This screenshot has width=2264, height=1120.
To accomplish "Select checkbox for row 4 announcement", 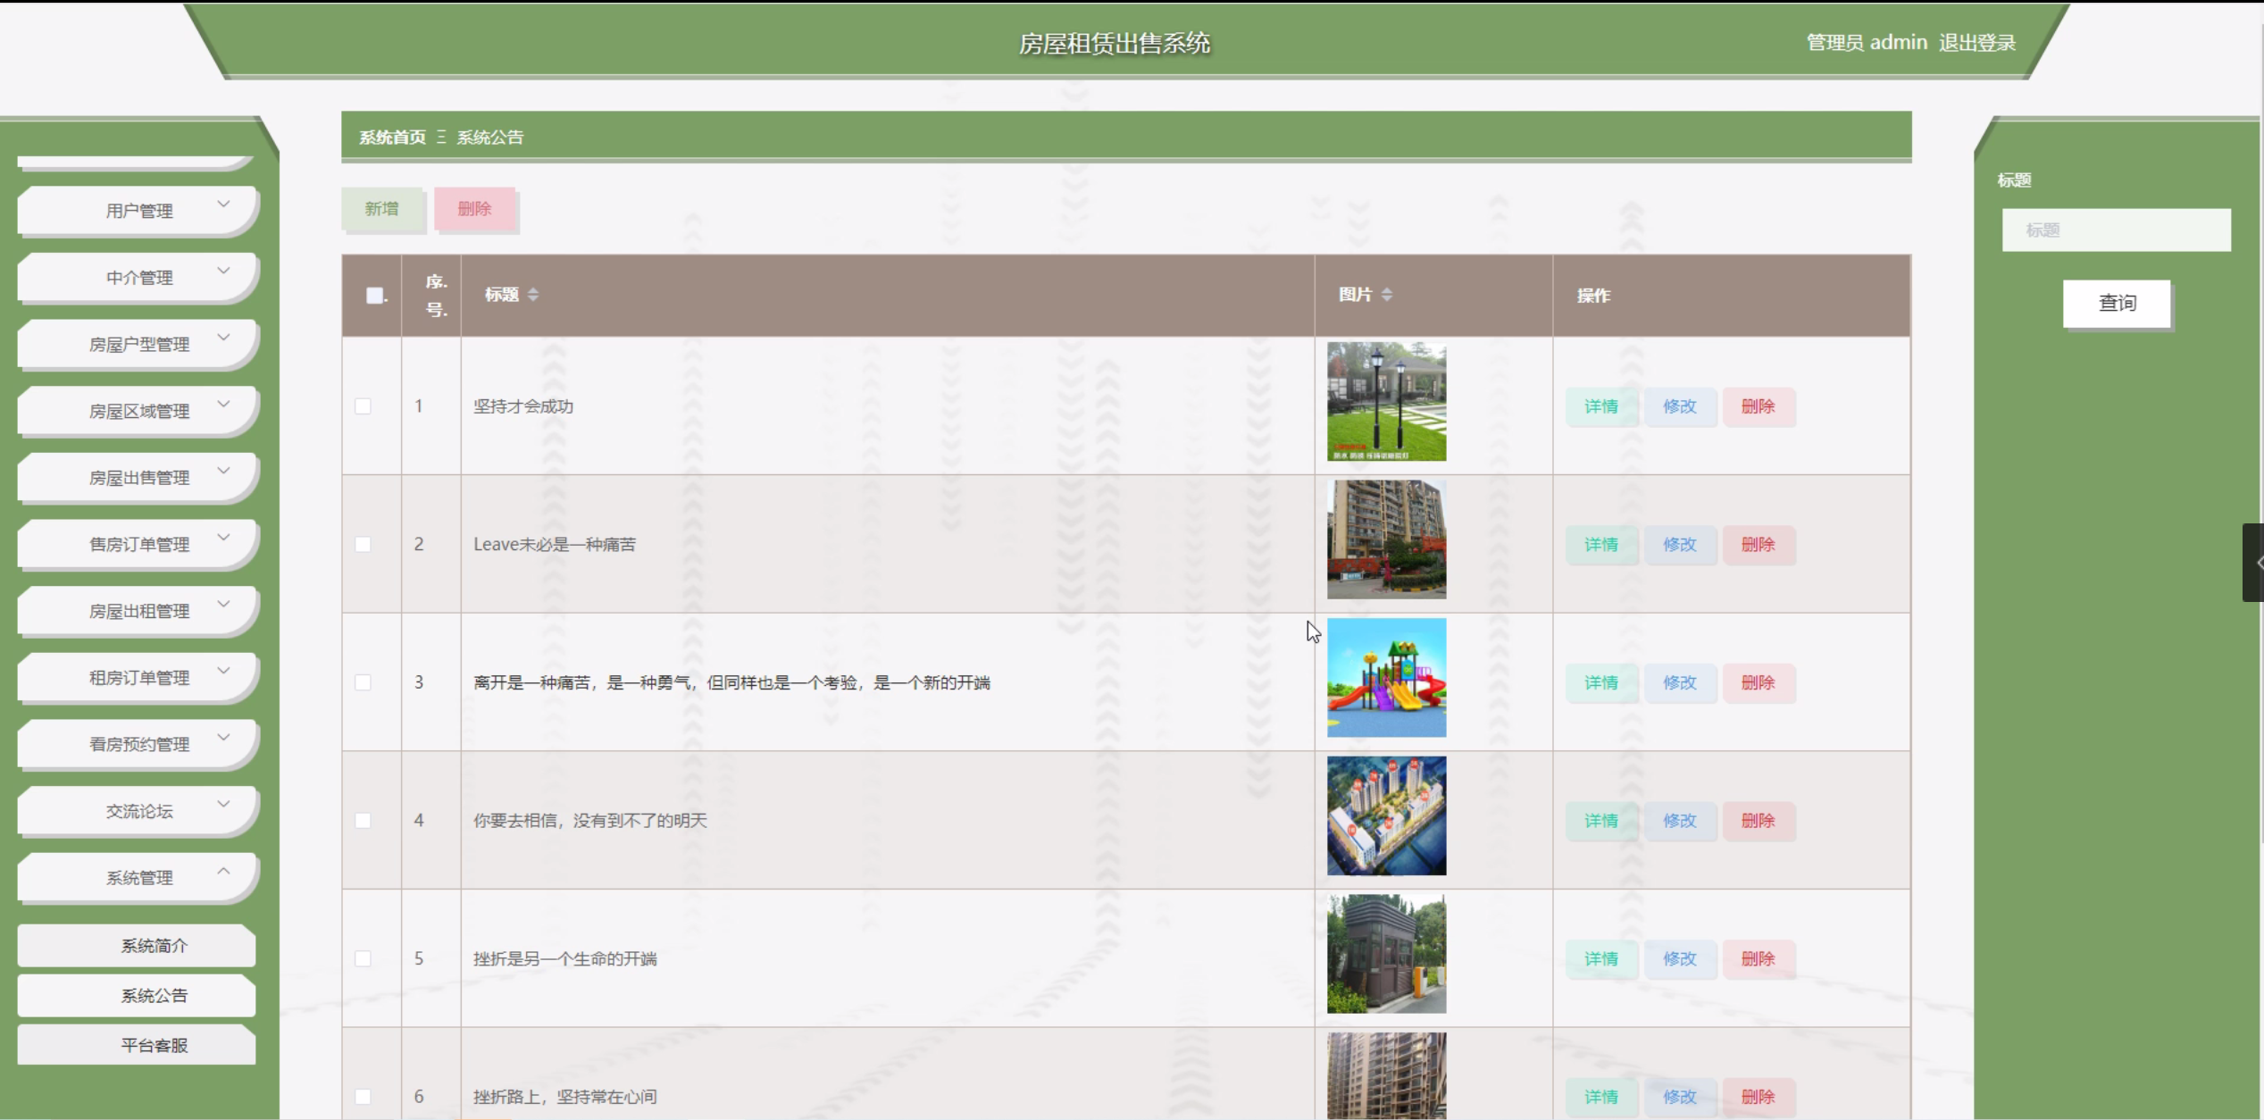I will pos(363,820).
